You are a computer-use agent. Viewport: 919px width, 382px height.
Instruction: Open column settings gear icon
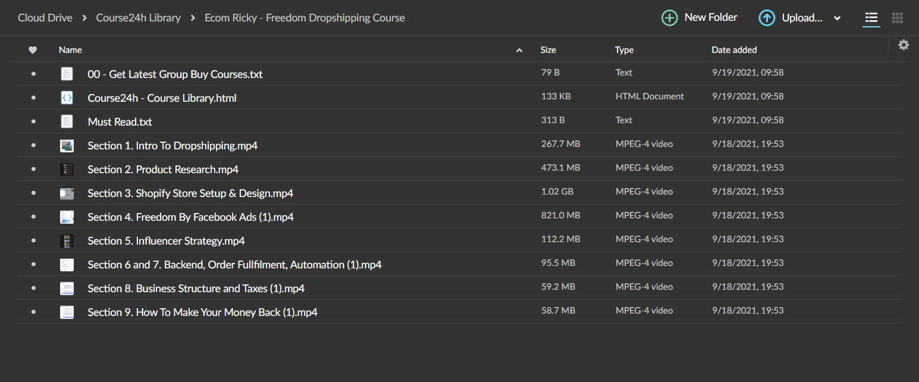(904, 45)
